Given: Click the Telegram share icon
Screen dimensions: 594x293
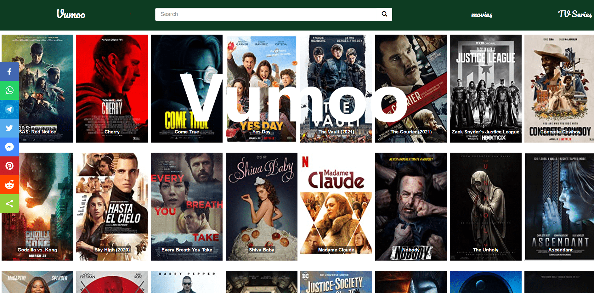Looking at the screenshot, I should click(9, 109).
